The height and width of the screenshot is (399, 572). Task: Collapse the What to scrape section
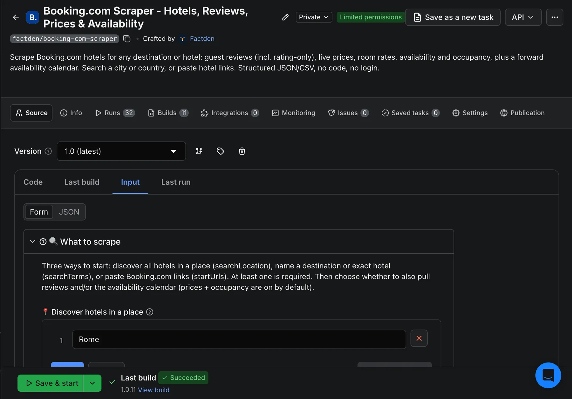[x=32, y=242]
